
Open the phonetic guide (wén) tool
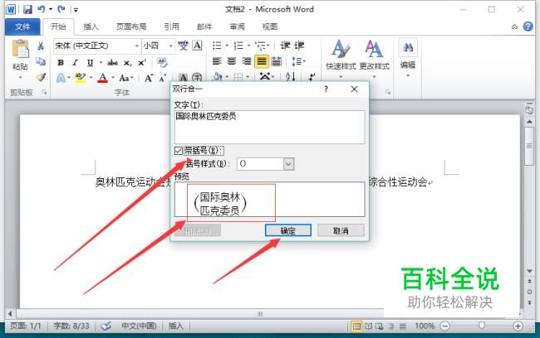coord(184,46)
